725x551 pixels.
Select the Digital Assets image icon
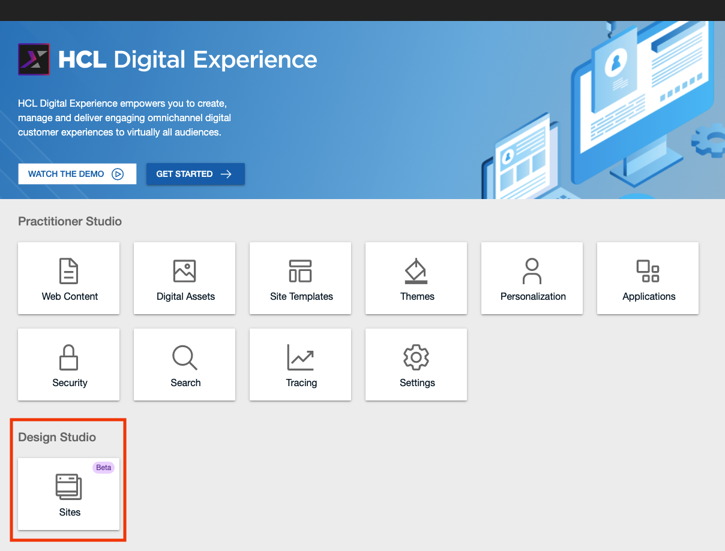pos(184,270)
